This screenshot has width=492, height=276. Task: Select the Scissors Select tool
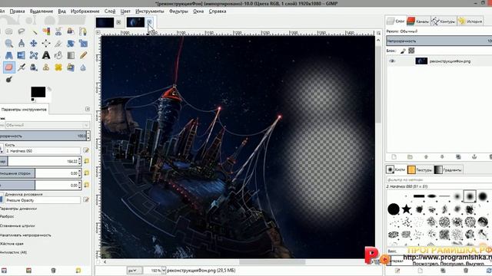[58, 31]
